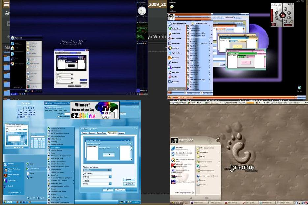308x205 pixels.
Task: Open Internet icon in blue theme start menu
Action: (6, 164)
